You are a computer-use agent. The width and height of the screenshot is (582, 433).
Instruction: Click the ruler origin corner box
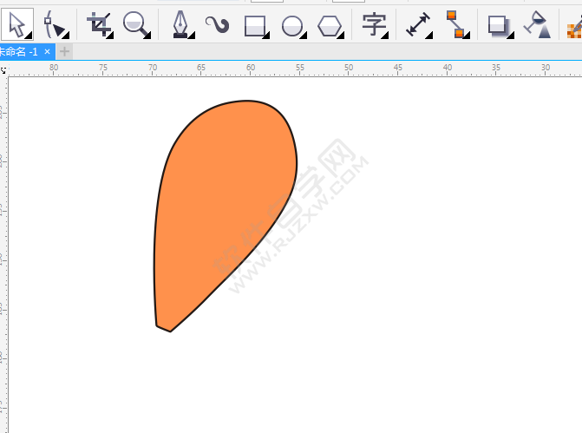[3, 68]
